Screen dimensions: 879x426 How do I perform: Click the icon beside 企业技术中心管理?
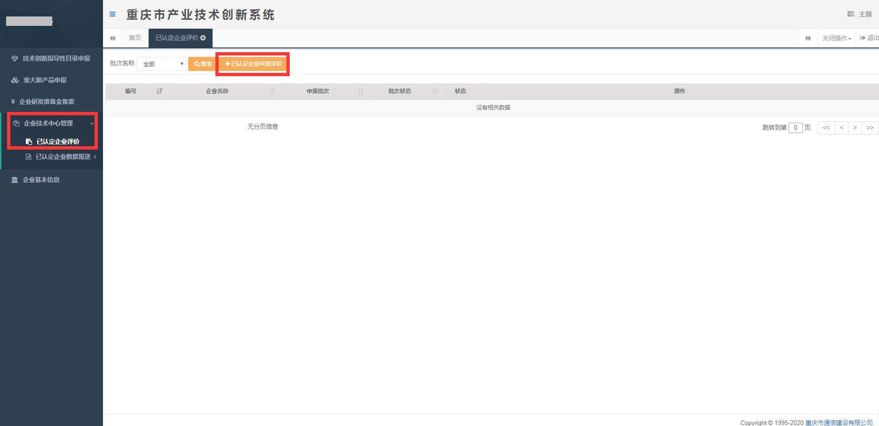[16, 123]
